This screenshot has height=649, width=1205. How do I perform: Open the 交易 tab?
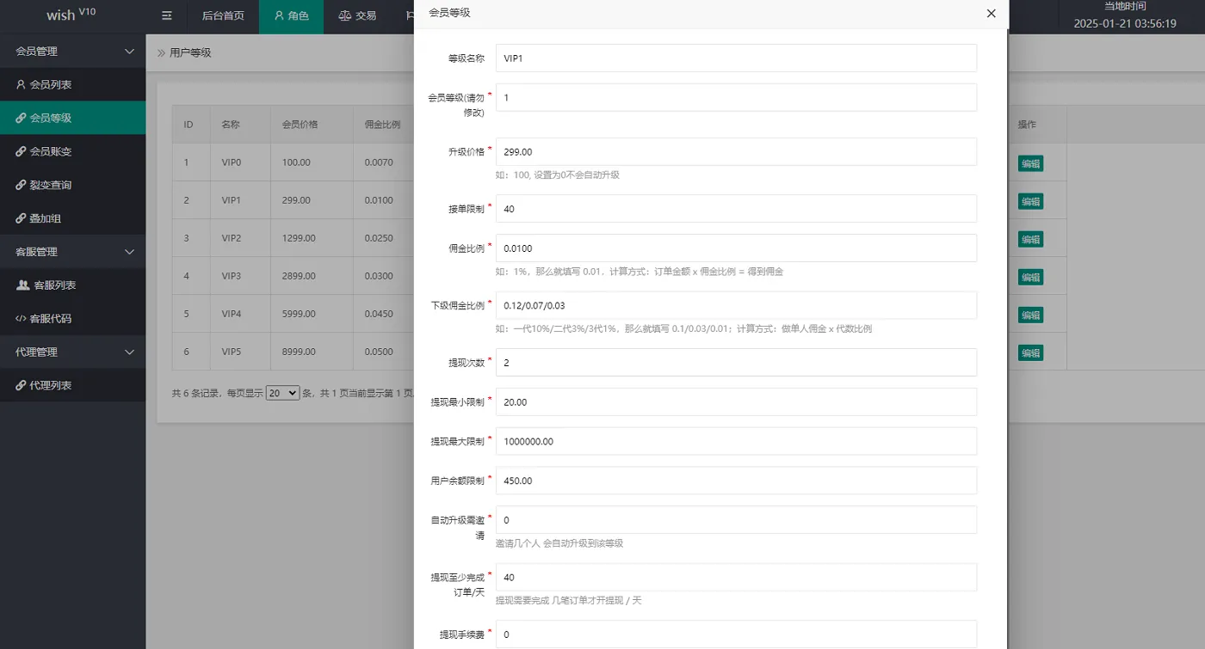(357, 15)
